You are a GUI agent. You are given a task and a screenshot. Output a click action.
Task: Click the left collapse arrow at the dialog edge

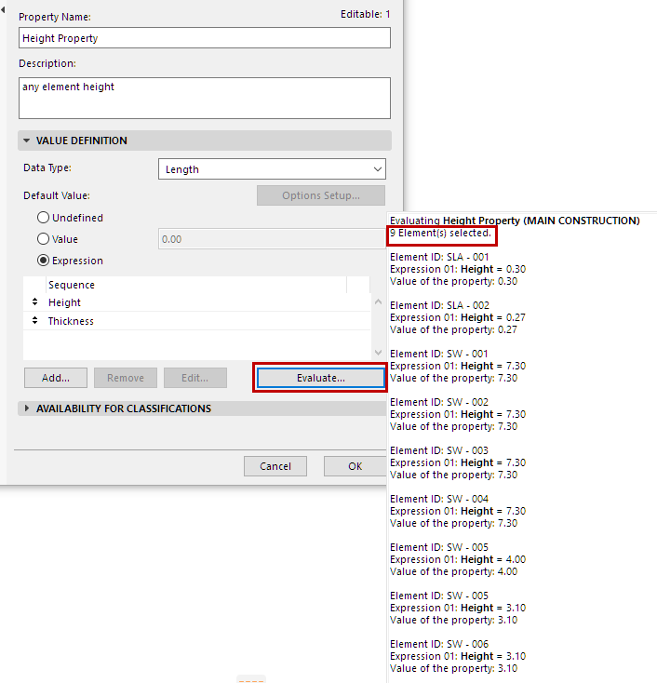click(x=3, y=9)
